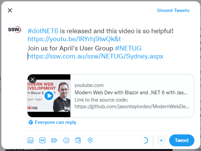Add another tweet with the plus button

pos(161,140)
